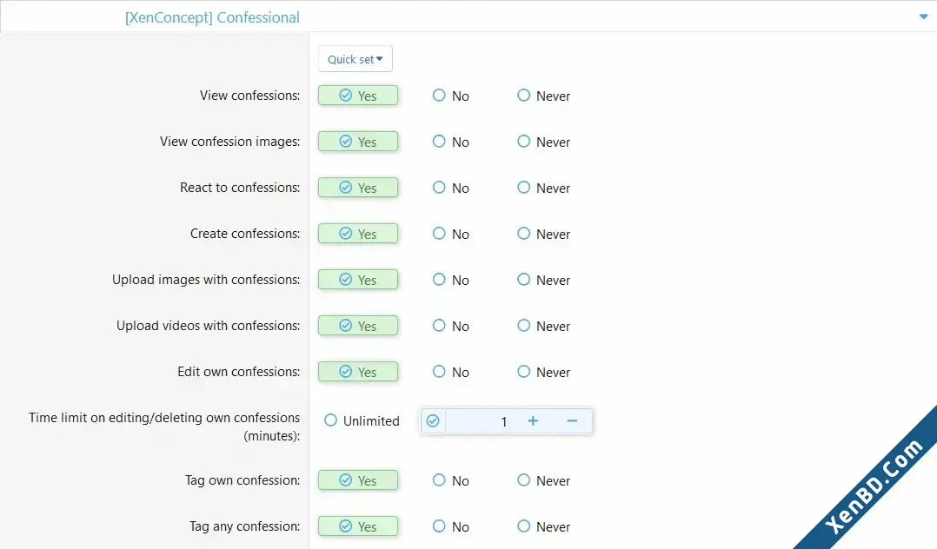Choose Never for View confessions
The image size is (937, 549).
click(x=543, y=96)
